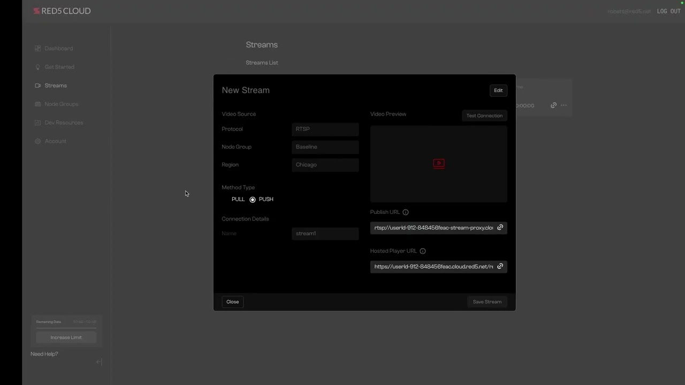Open Dev Resources in the sidebar menu
The image size is (685, 385).
coord(64,122)
